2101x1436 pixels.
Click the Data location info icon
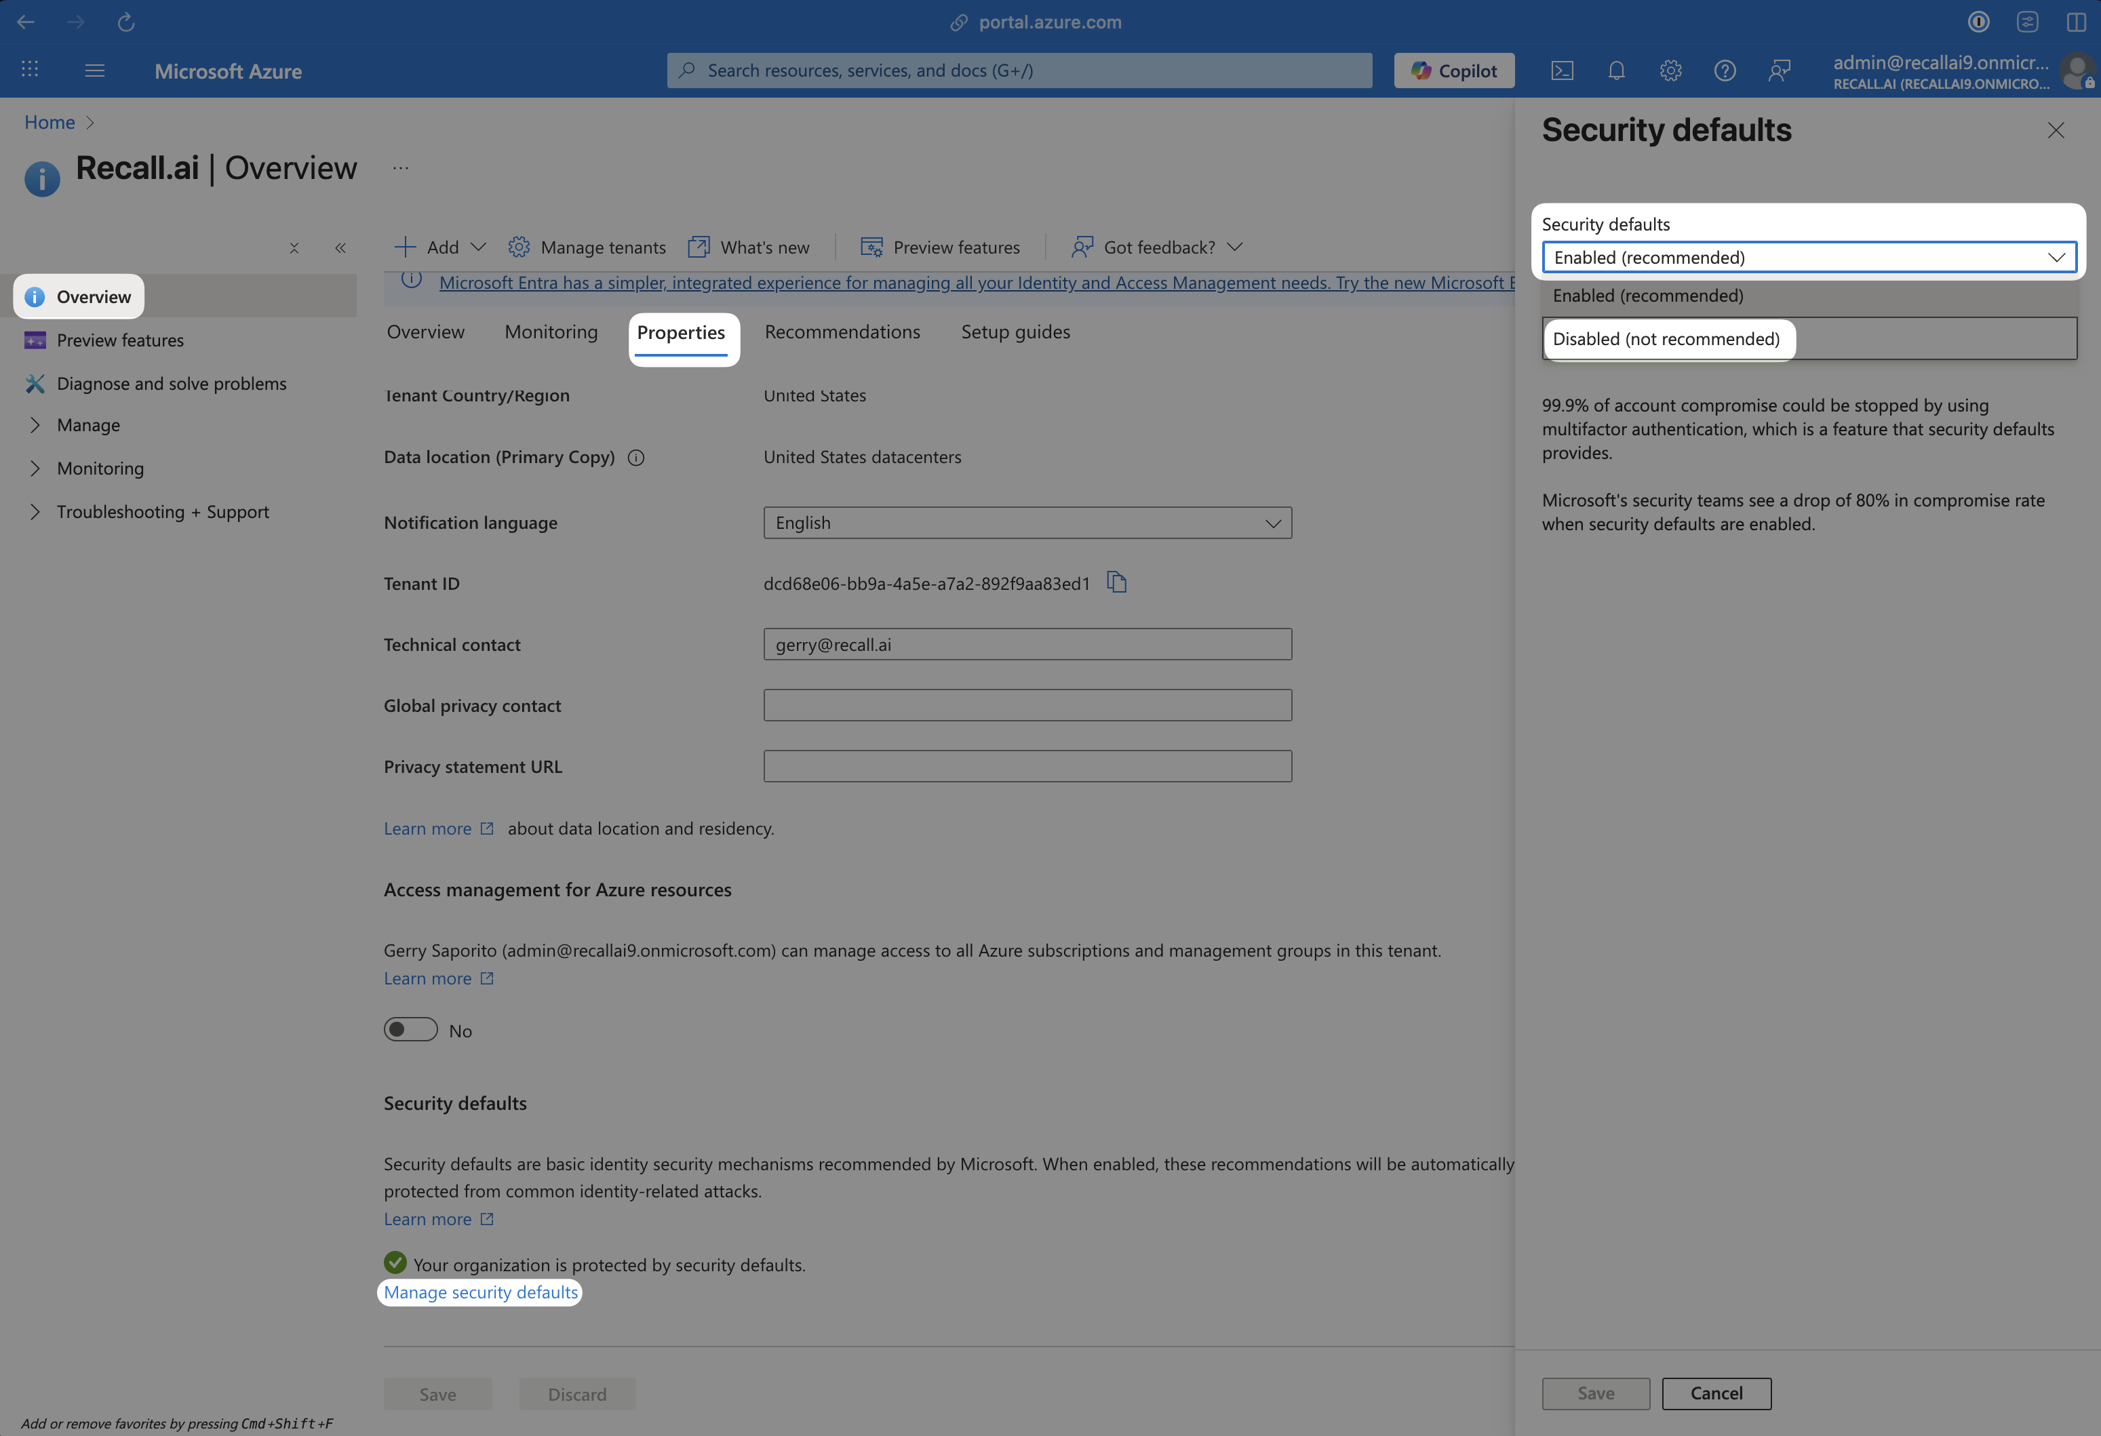pyautogui.click(x=635, y=458)
